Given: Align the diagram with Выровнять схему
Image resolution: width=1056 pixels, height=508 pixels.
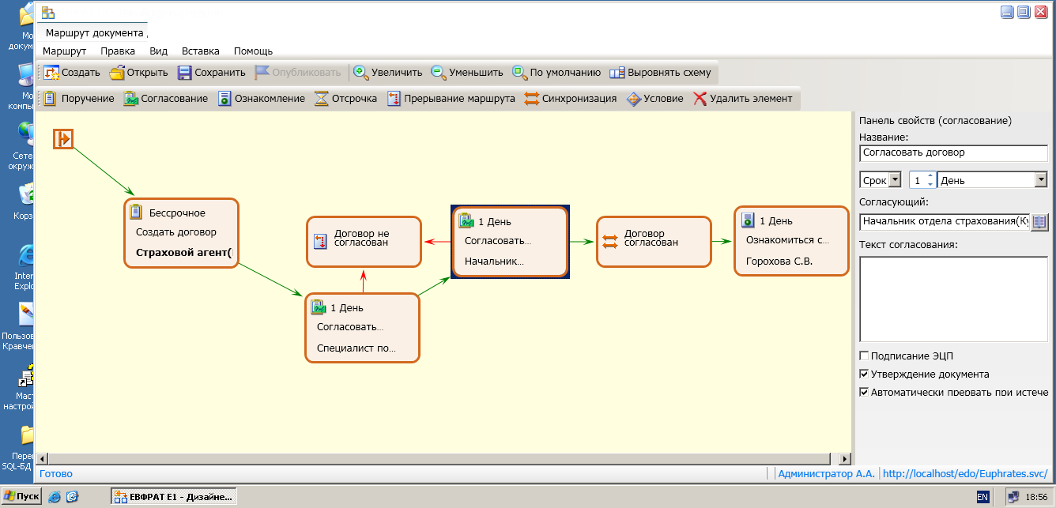Looking at the screenshot, I should [x=661, y=73].
